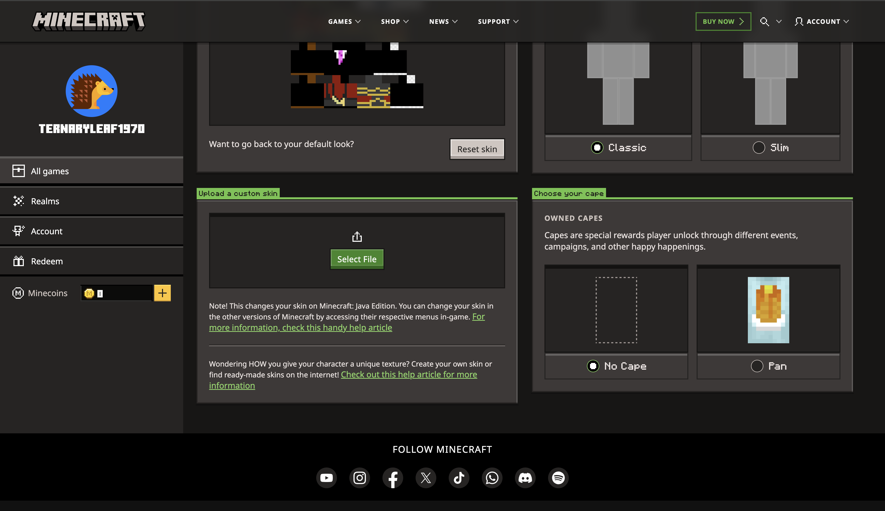Open the TikTok social icon
The image size is (885, 511).
pyautogui.click(x=459, y=478)
